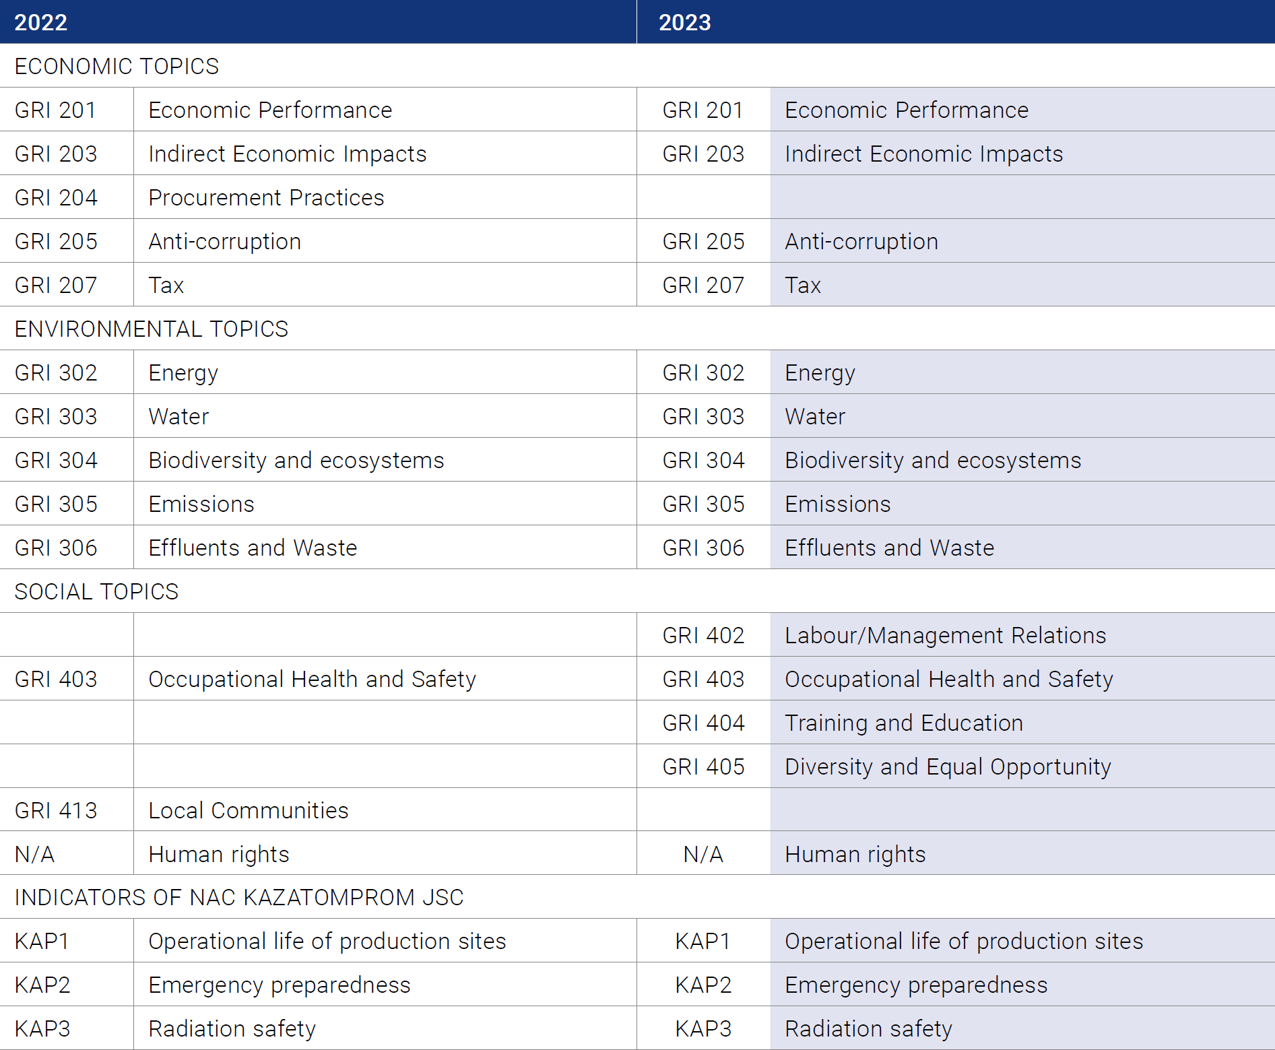This screenshot has height=1050, width=1275.
Task: Click Operational life of production sites, 2023
Action: tap(964, 942)
